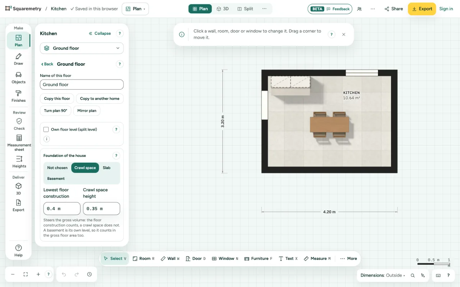
Task: Click the redo arrow icon
Action: 77,274
